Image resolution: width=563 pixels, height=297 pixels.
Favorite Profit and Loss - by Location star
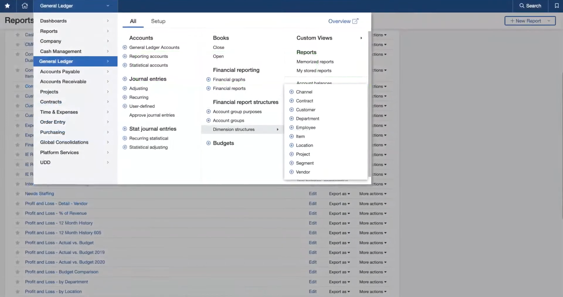coord(18,291)
